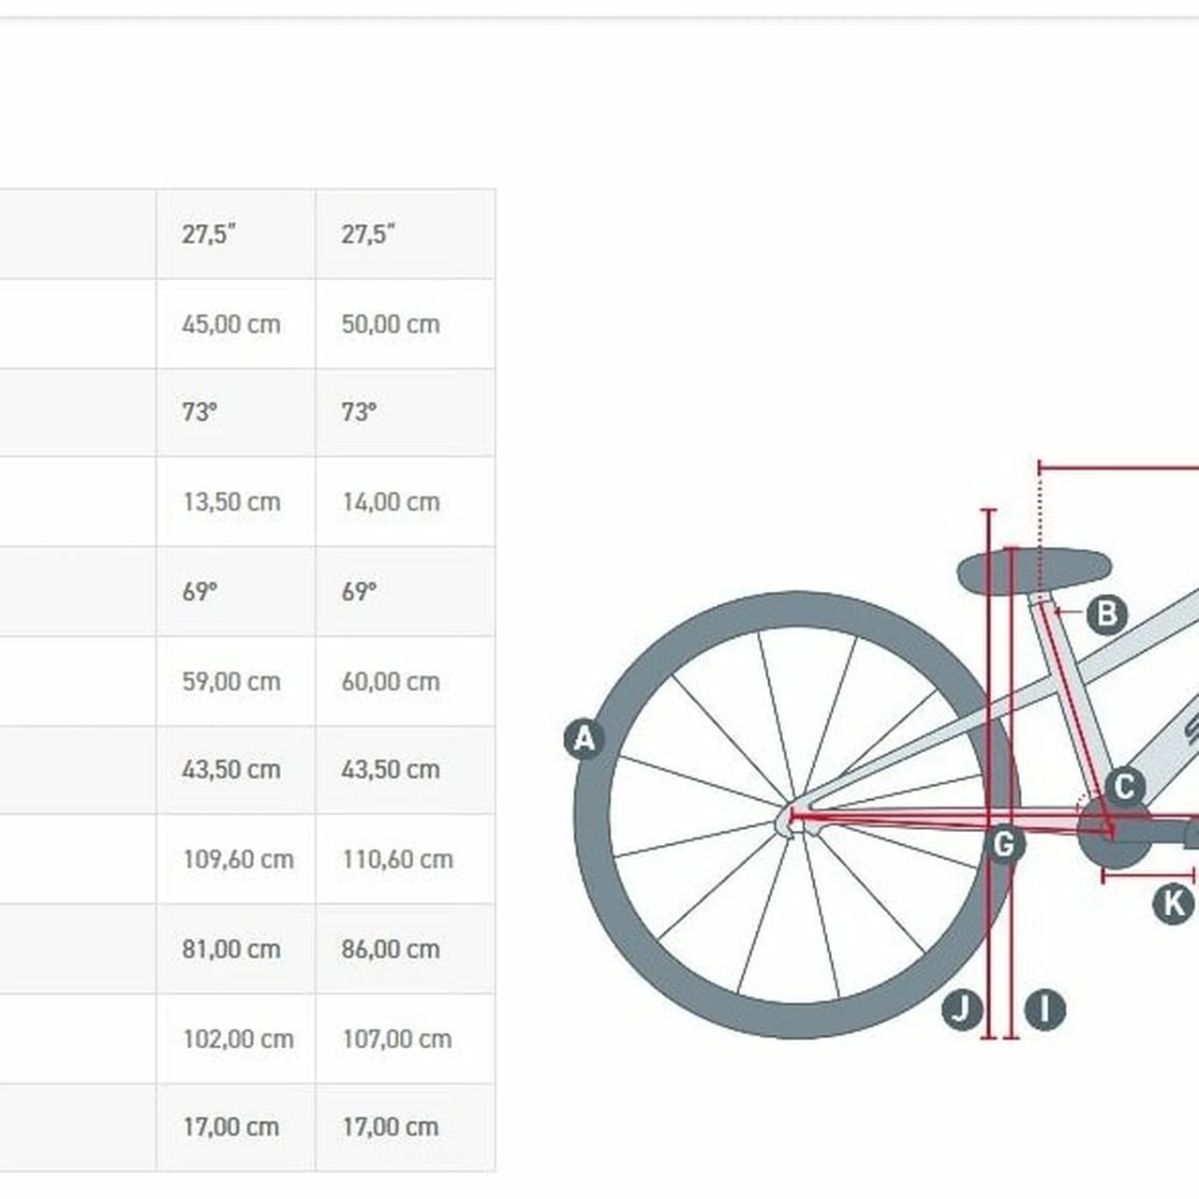The height and width of the screenshot is (1199, 1199).
Task: Select the 109,60 cm value
Action: point(238,860)
